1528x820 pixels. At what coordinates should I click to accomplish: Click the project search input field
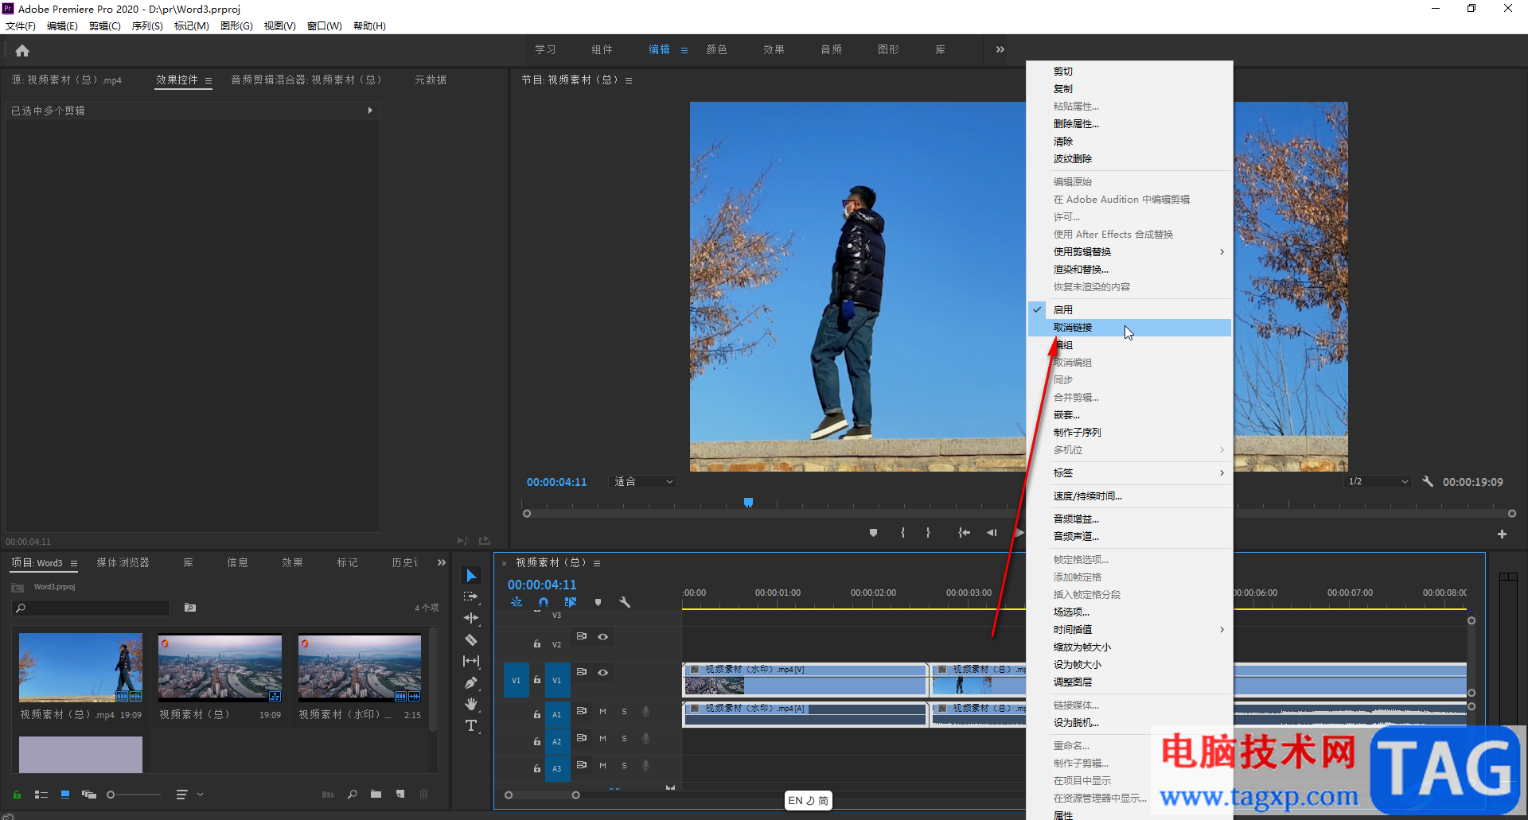click(x=95, y=608)
